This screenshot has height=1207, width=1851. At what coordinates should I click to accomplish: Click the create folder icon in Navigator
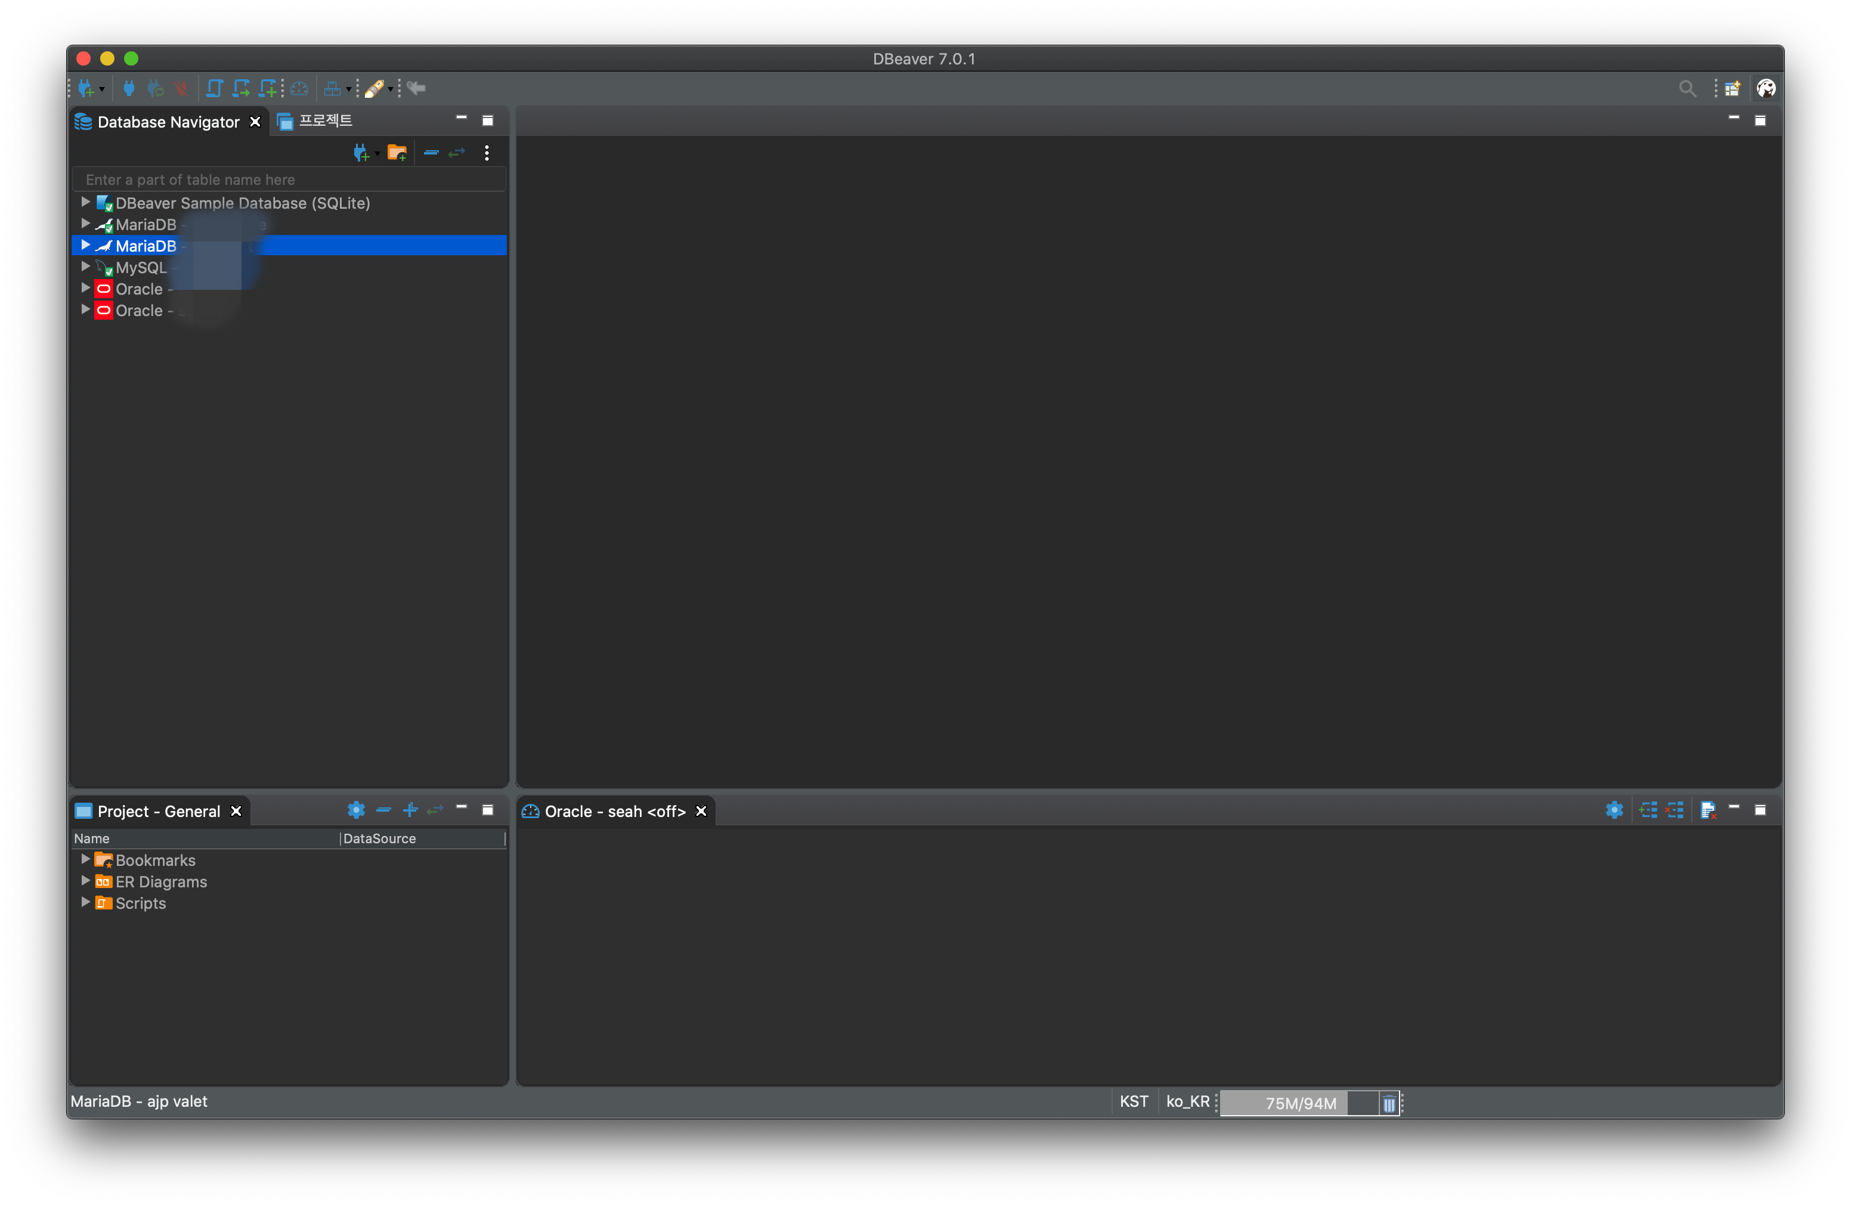tap(397, 153)
